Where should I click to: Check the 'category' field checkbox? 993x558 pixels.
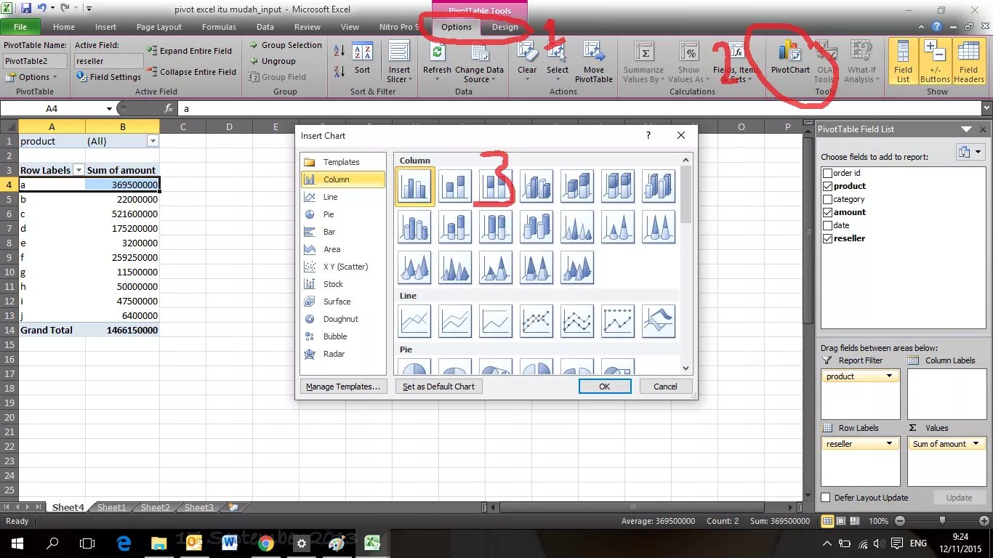pyautogui.click(x=827, y=199)
